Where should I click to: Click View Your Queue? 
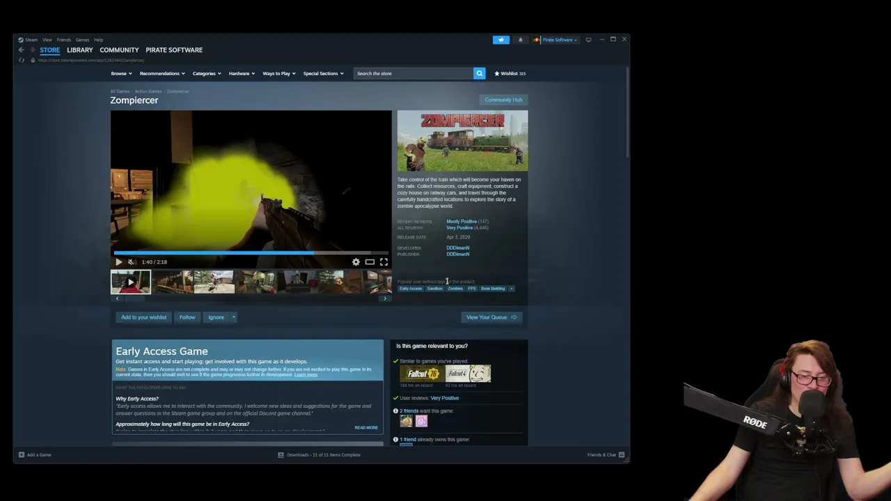(491, 317)
